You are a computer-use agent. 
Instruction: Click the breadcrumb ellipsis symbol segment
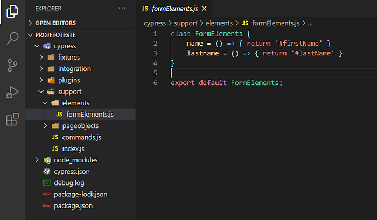coord(310,24)
